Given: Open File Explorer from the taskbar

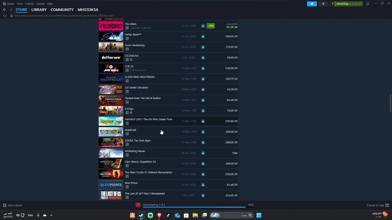Looking at the screenshot, I should (x=195, y=215).
